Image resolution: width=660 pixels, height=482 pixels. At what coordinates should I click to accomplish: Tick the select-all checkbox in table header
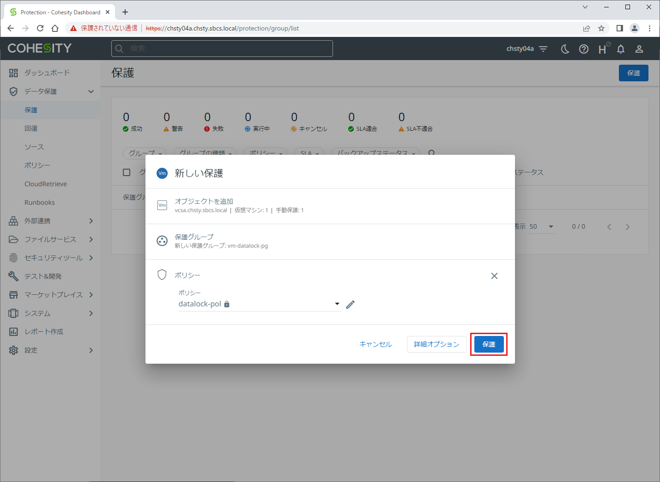127,172
